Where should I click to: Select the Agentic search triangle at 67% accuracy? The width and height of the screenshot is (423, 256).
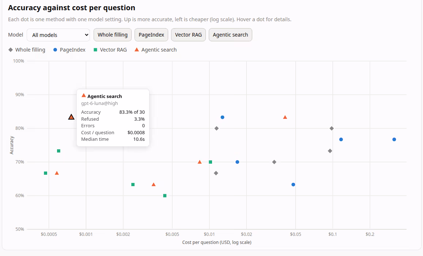(57, 173)
